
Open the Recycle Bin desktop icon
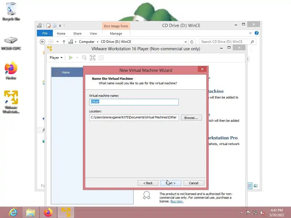pyautogui.click(x=11, y=11)
